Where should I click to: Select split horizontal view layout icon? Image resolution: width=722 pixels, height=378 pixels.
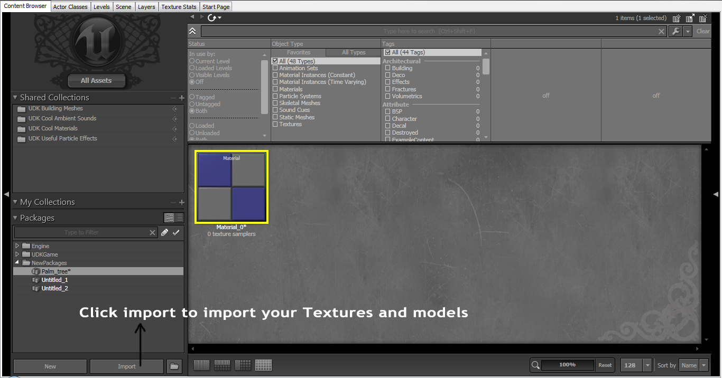pos(222,365)
